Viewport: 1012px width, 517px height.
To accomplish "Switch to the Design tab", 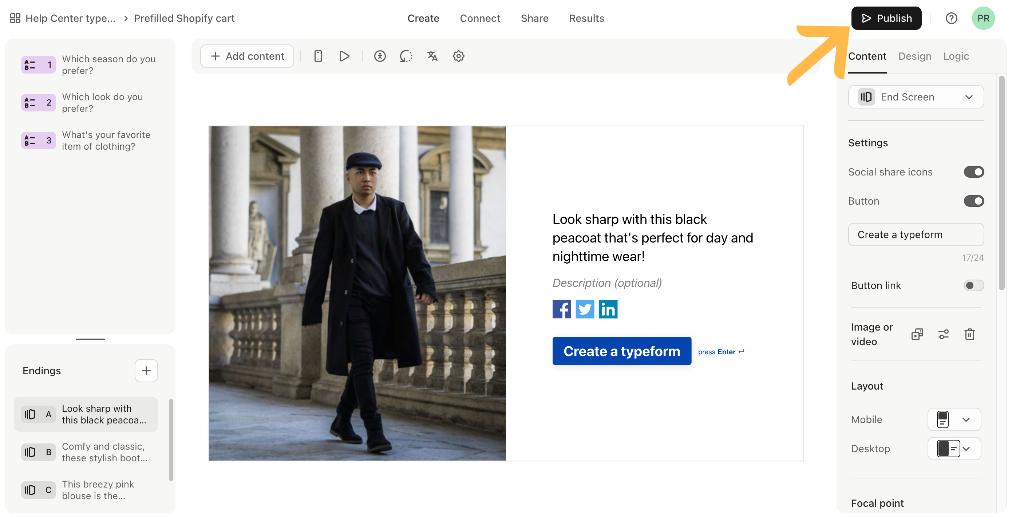I will point(914,56).
